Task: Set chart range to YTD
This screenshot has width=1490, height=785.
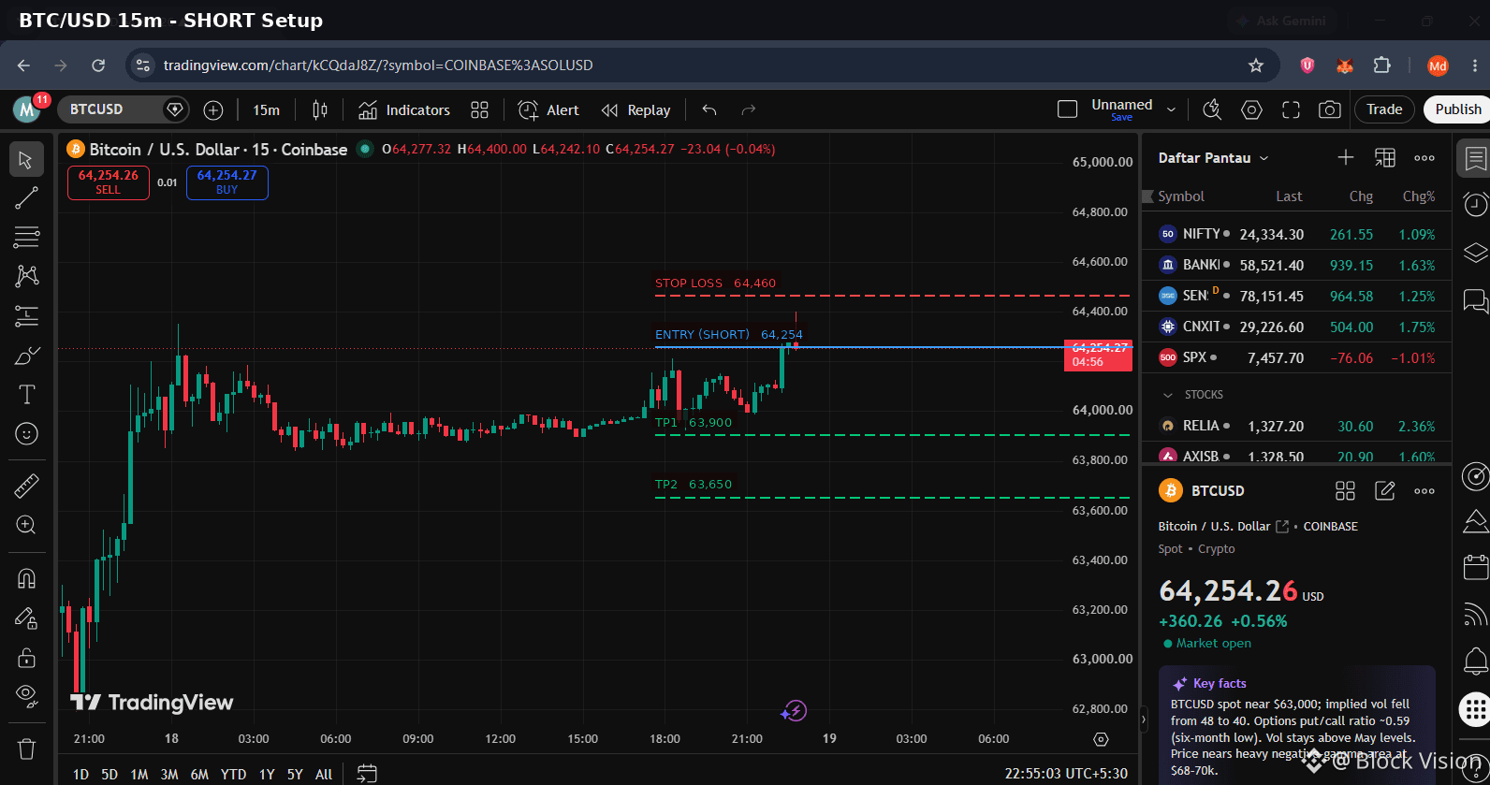Action: 233,774
